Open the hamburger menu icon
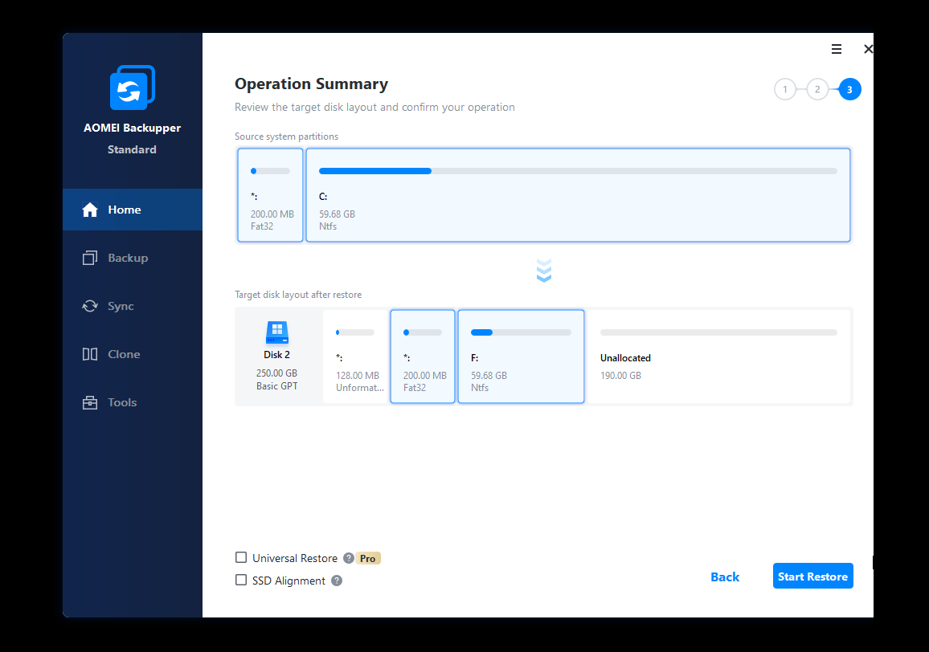 point(836,49)
